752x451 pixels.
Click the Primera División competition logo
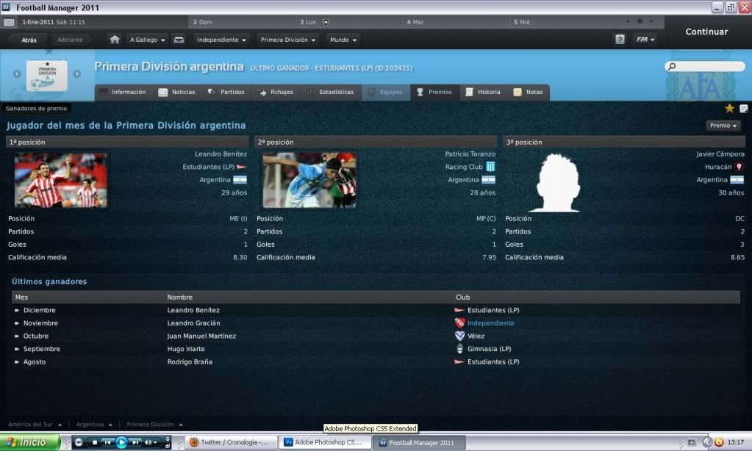click(47, 75)
